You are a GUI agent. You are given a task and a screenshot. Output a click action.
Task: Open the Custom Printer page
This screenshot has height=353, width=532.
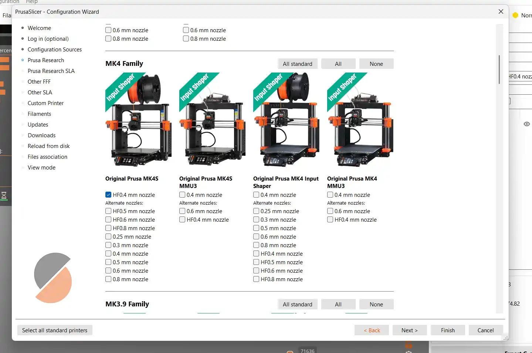(45, 103)
